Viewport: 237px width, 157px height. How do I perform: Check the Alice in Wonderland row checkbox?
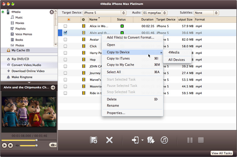[x=65, y=26]
